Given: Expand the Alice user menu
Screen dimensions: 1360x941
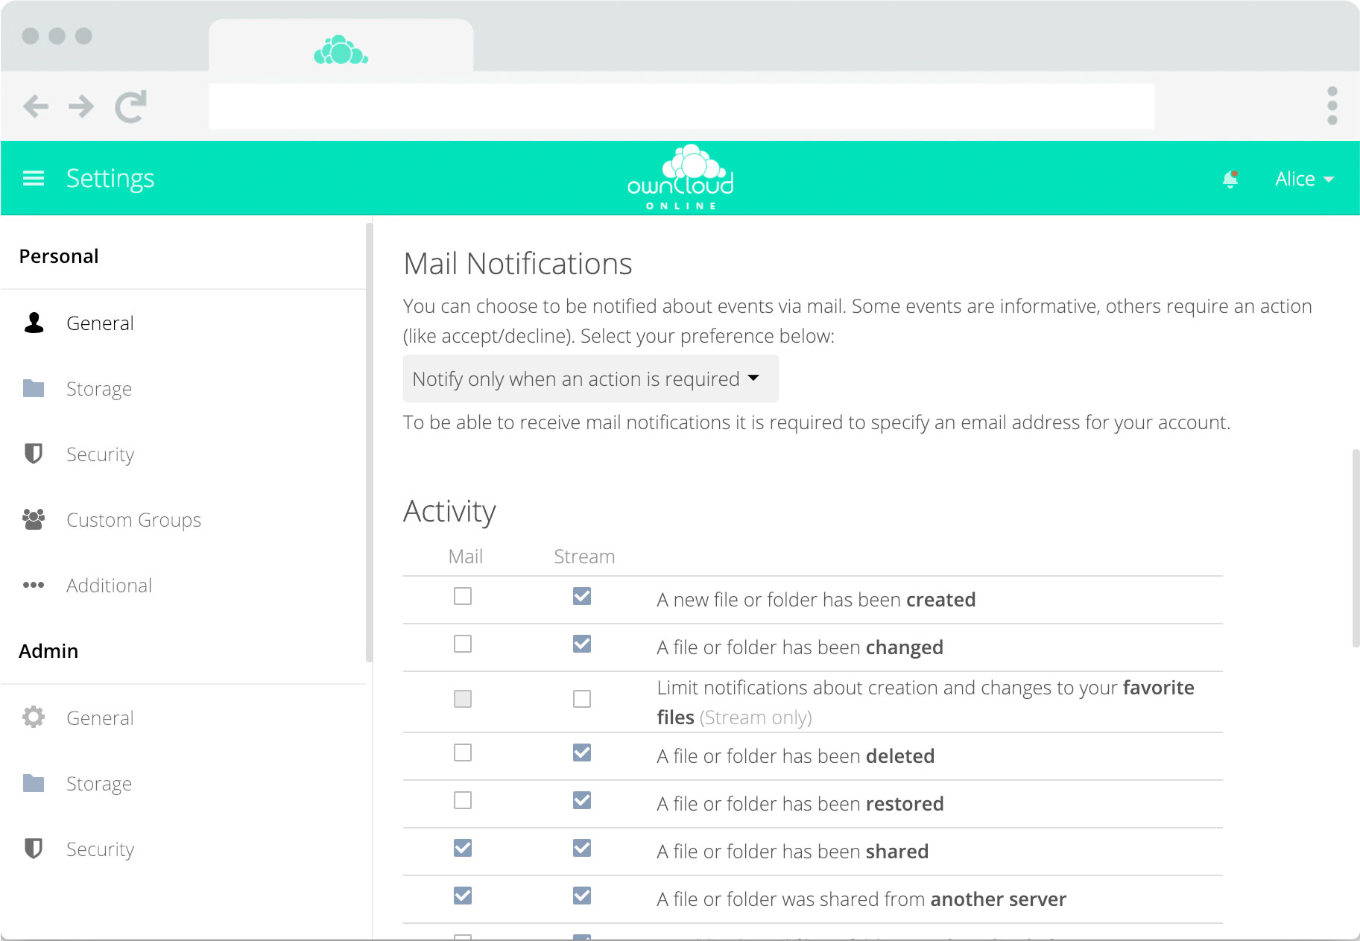Looking at the screenshot, I should point(1303,179).
